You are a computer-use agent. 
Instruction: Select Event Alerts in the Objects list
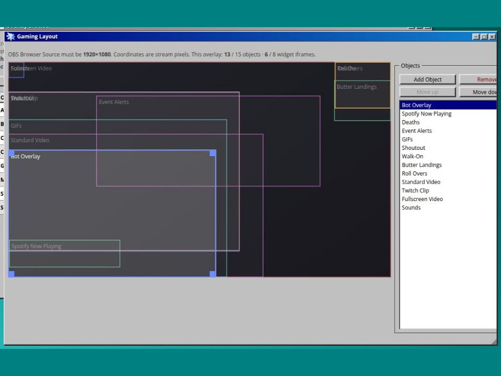(448, 131)
